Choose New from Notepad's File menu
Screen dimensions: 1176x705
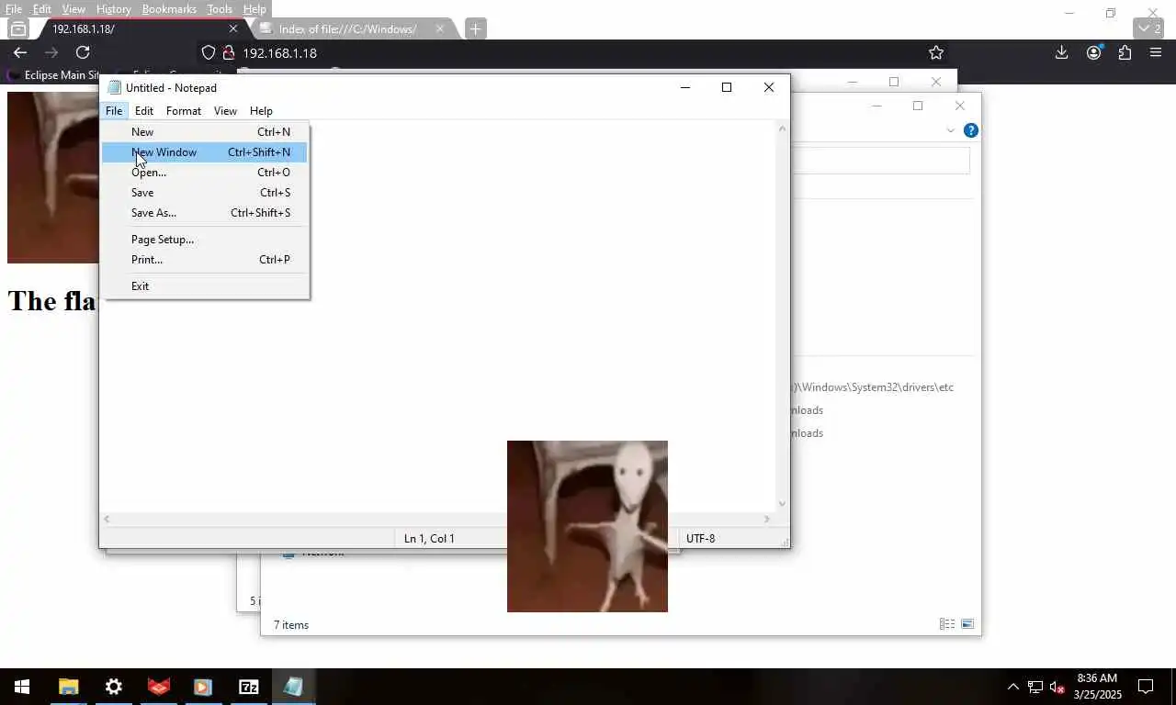[204, 132]
